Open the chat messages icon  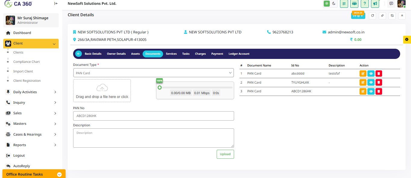tap(391, 4)
